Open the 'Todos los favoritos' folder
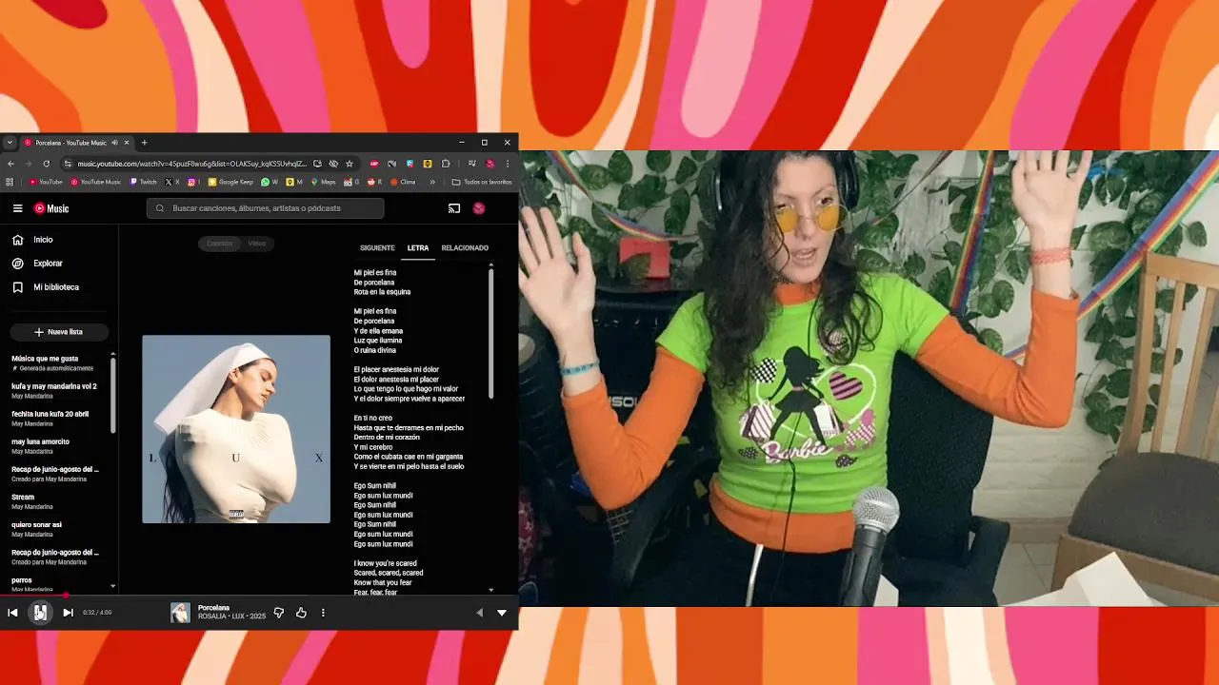This screenshot has width=1219, height=685. tap(482, 182)
